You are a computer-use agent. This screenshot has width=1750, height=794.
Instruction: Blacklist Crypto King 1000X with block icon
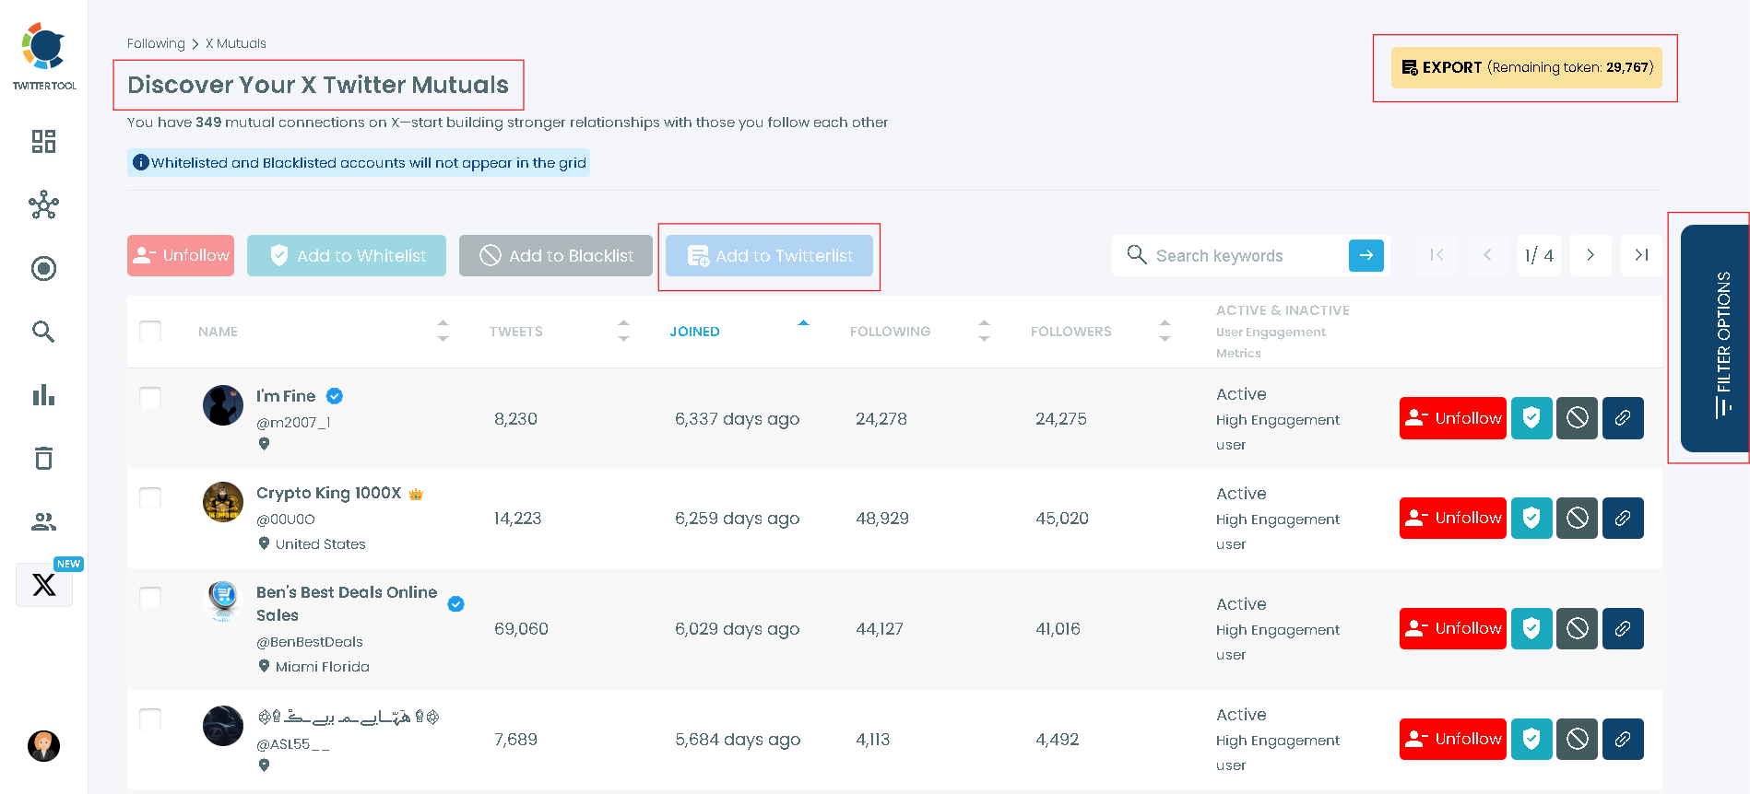(x=1578, y=518)
